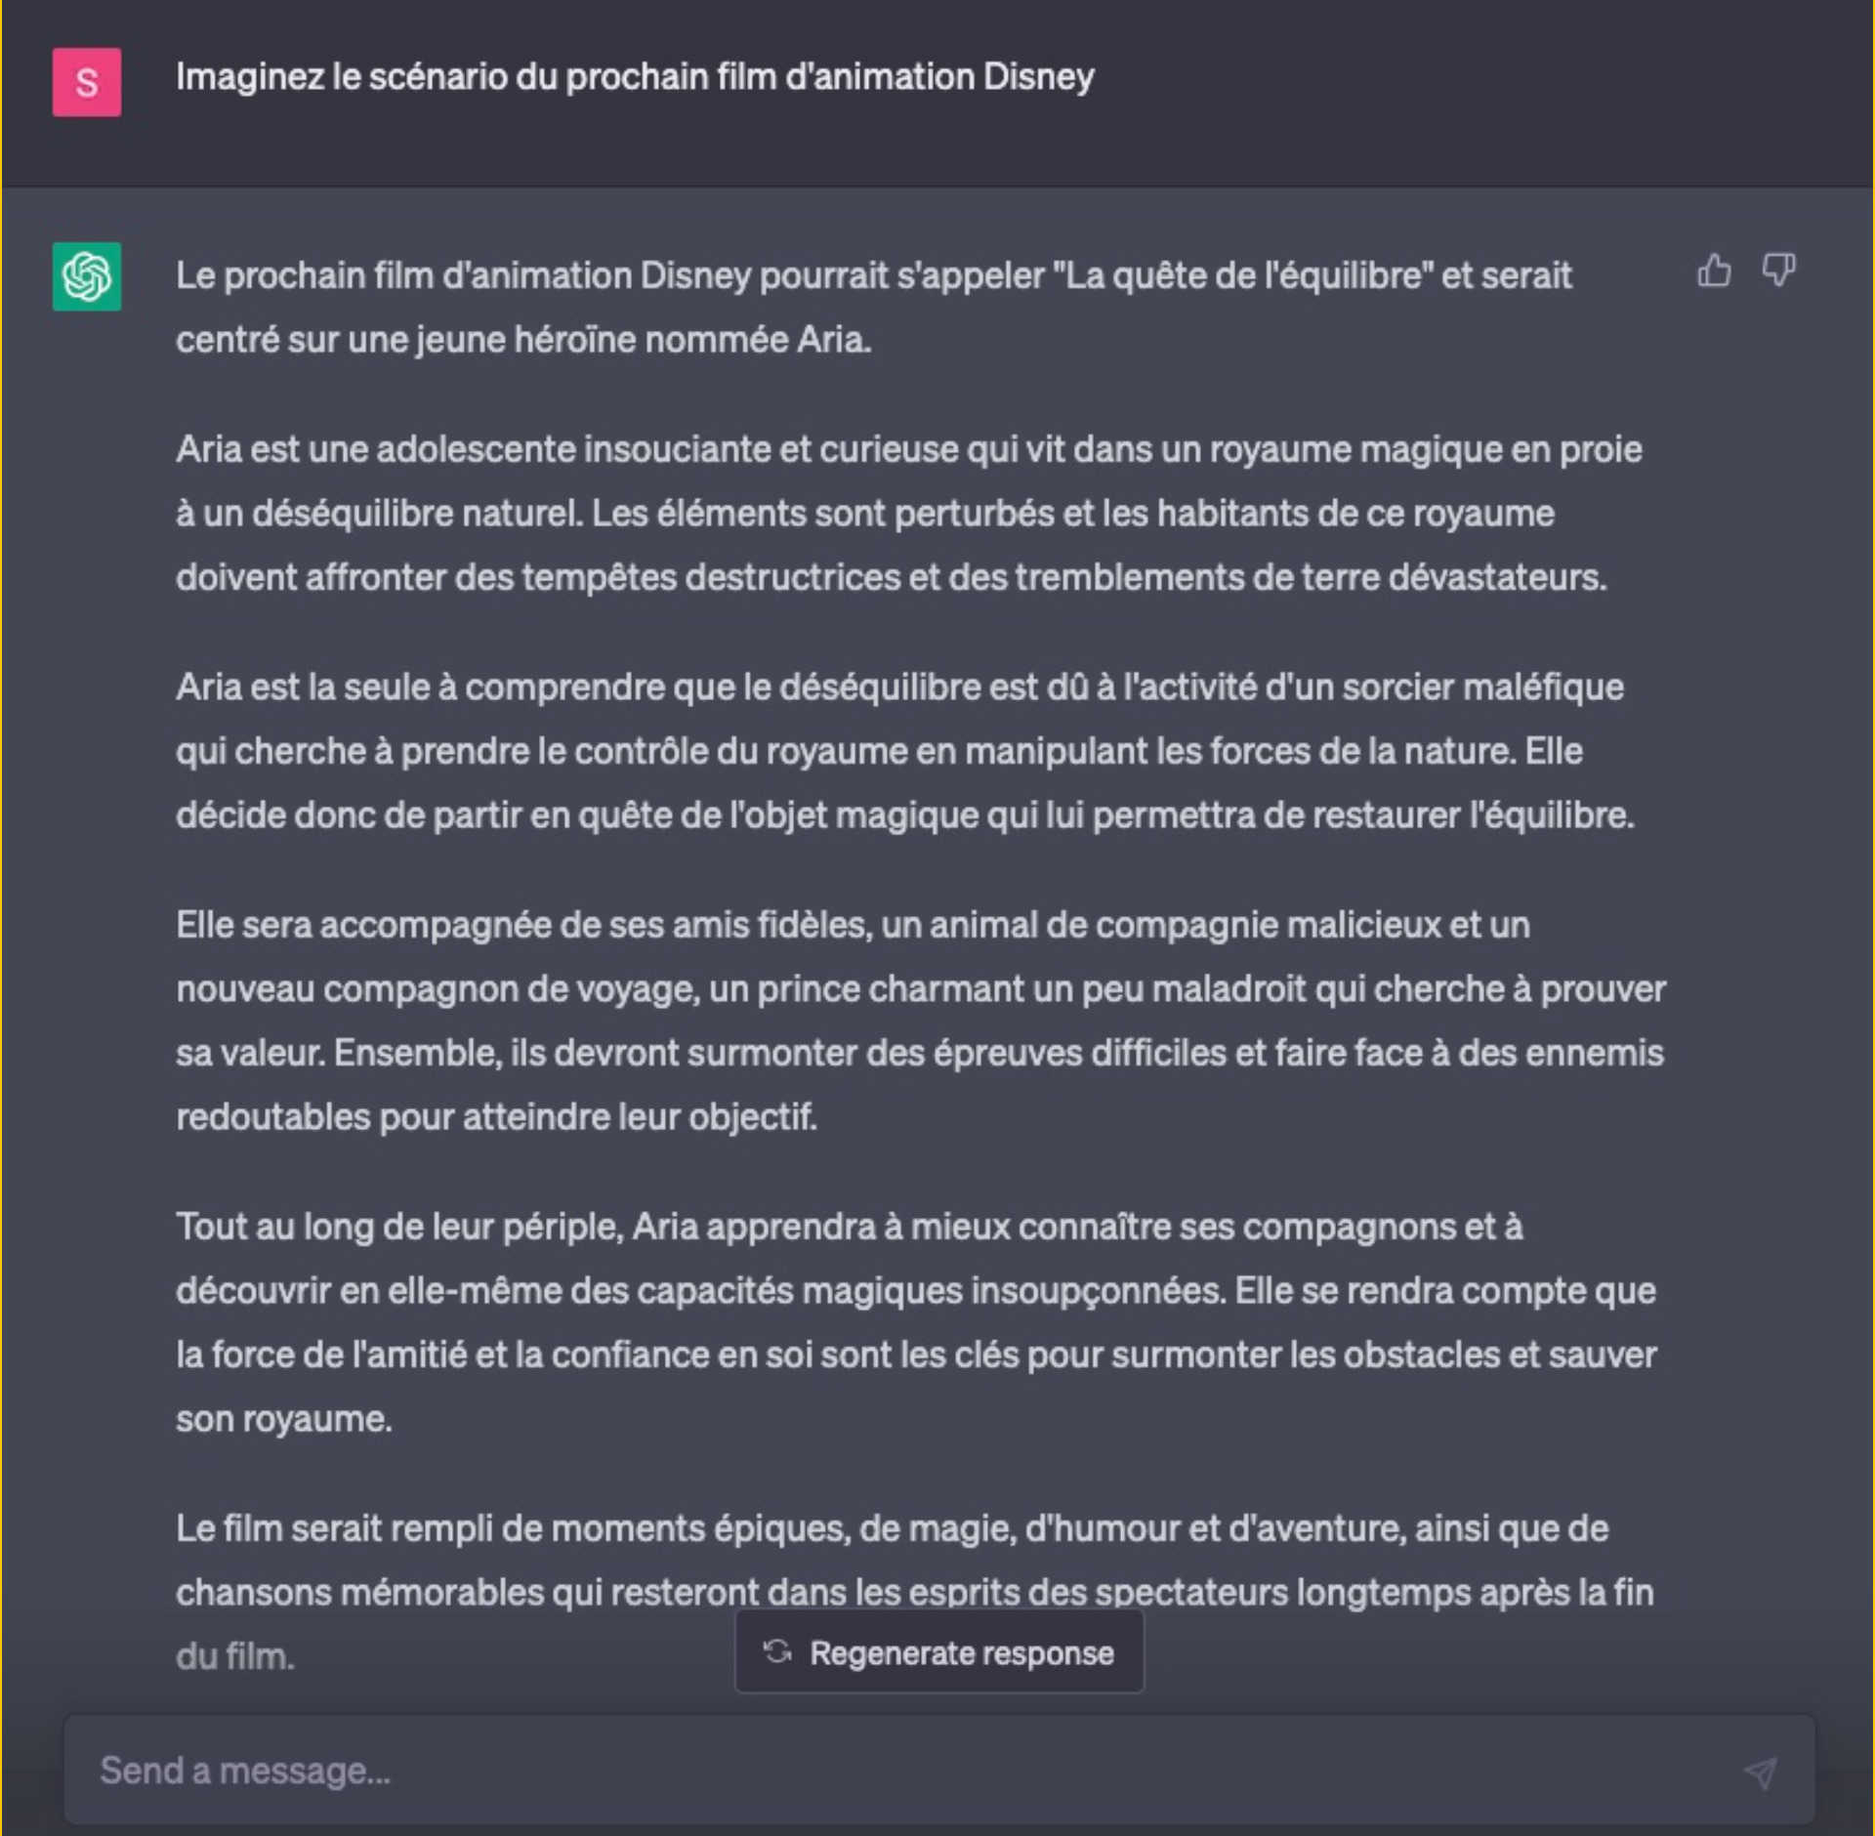Click paragraph beginning Aria est une adolescente
This screenshot has height=1836, width=1875.
[909, 514]
